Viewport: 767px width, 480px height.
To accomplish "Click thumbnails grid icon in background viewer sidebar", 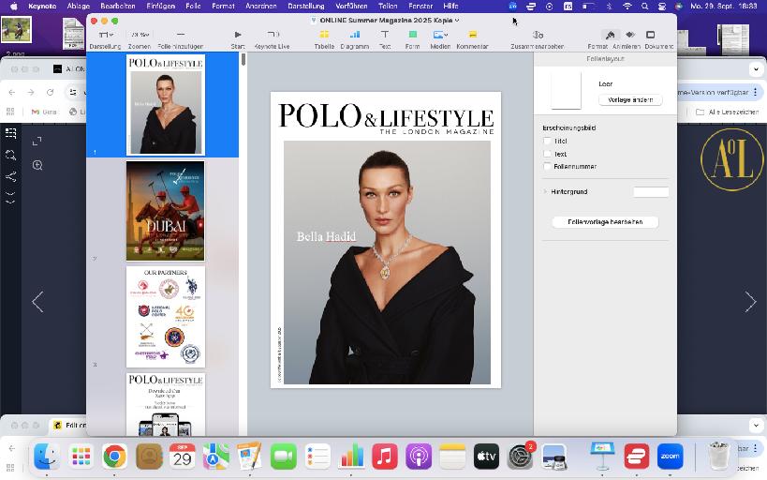I will tap(10, 133).
